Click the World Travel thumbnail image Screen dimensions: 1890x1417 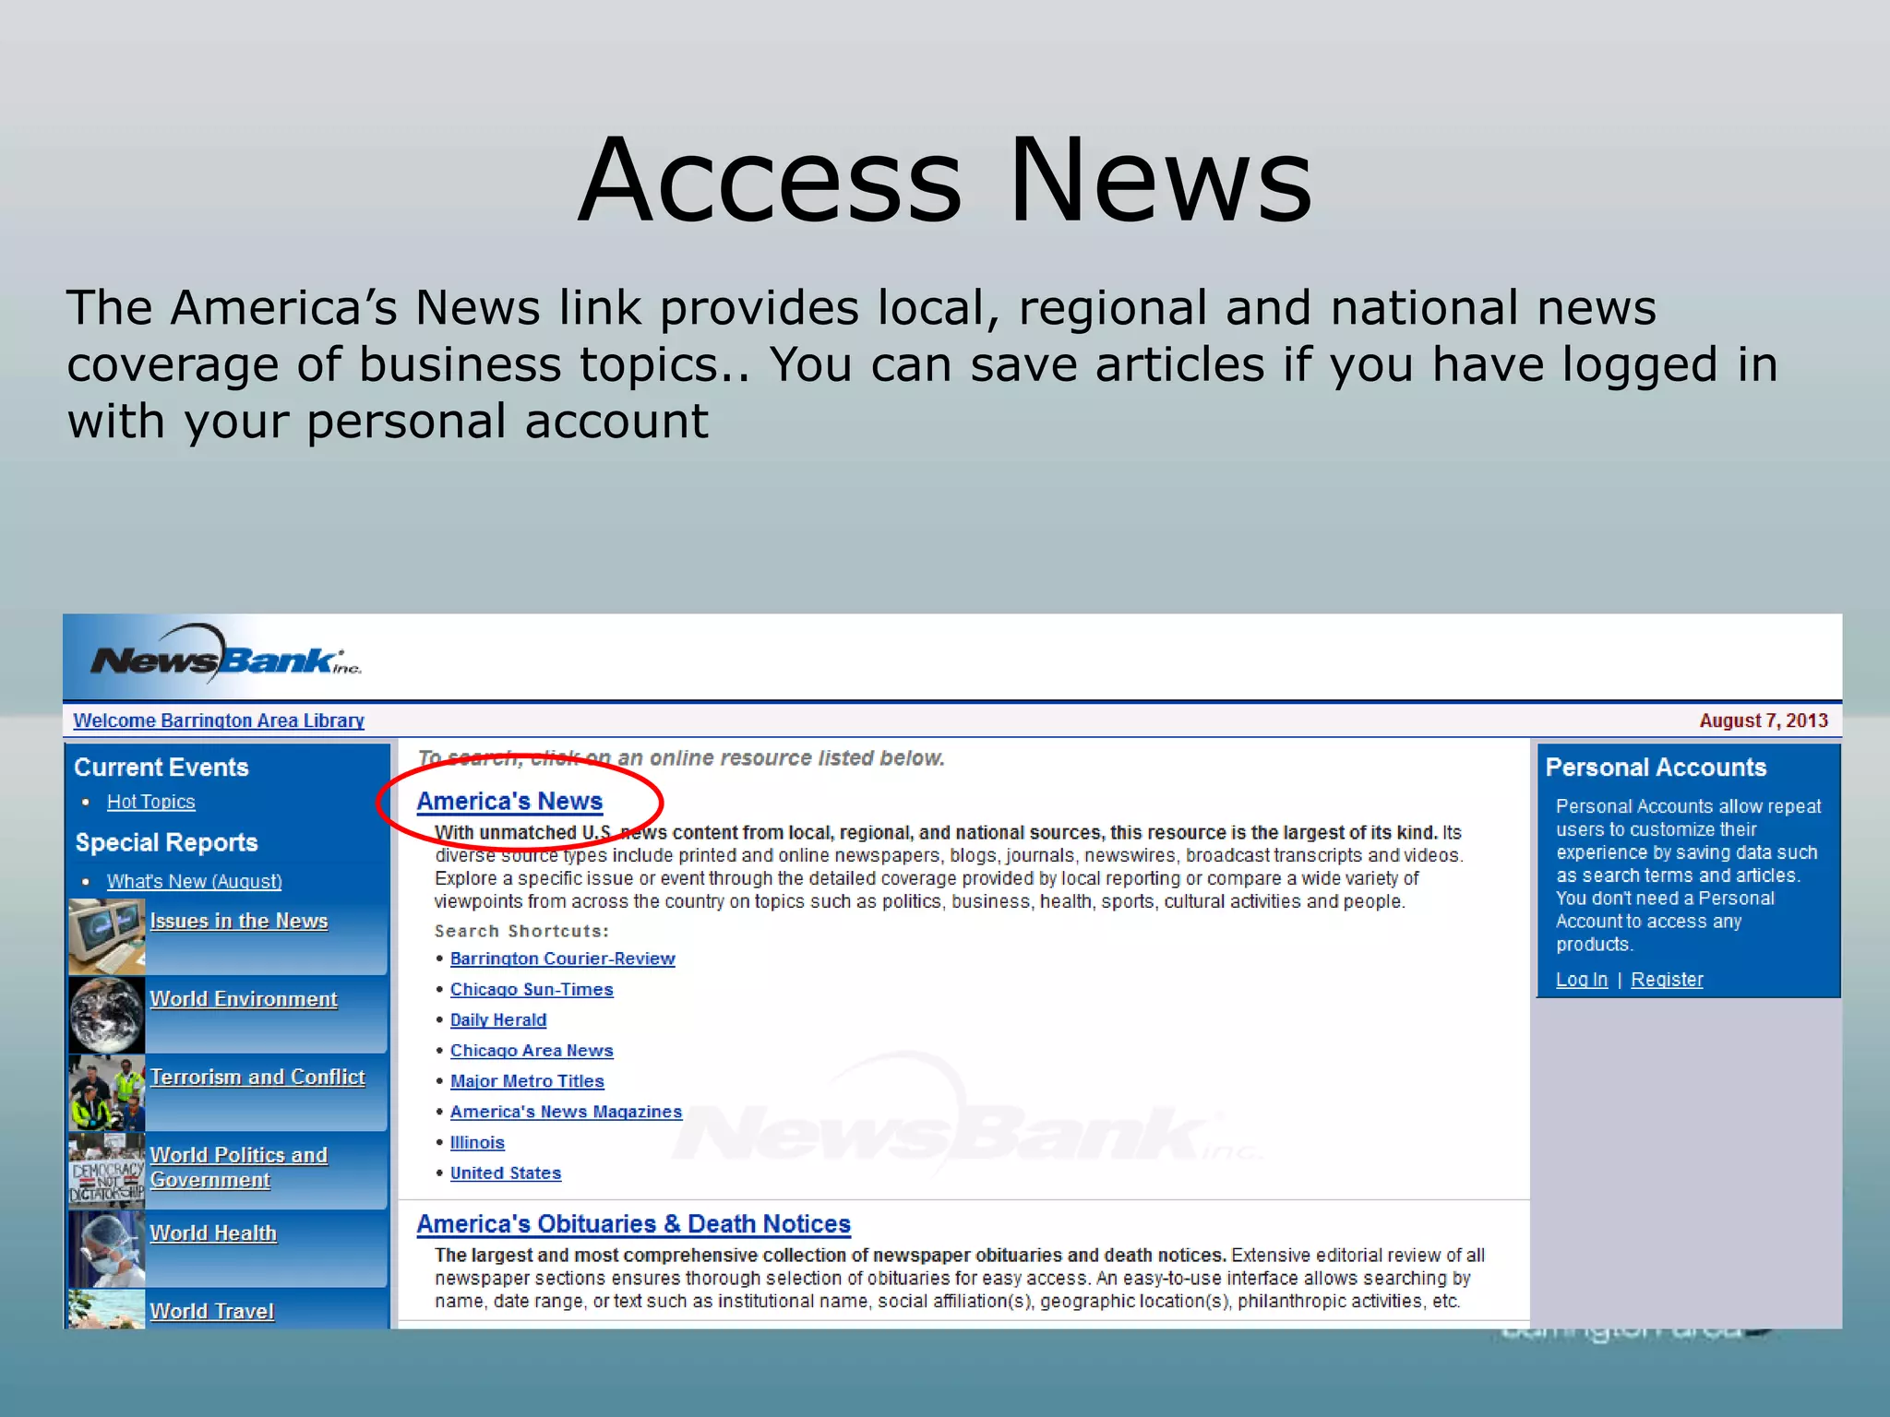107,1309
